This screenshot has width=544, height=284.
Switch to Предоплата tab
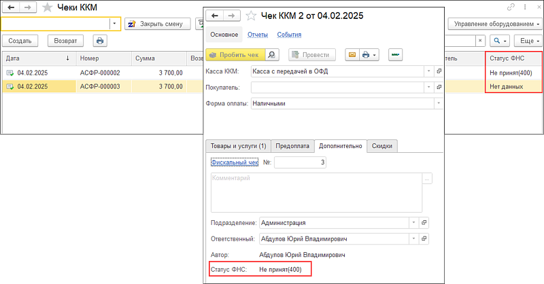tap(292, 146)
